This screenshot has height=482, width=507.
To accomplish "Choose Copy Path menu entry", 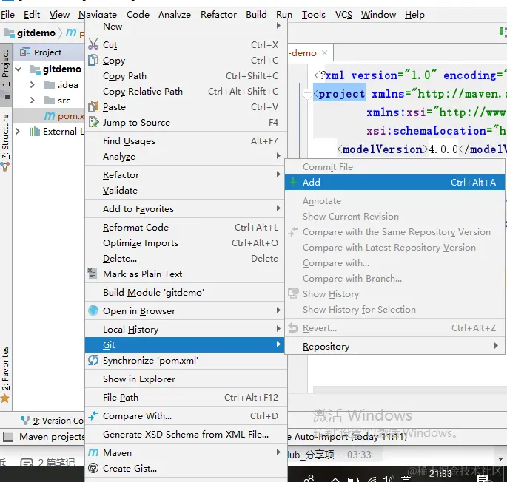I will pyautogui.click(x=187, y=76).
